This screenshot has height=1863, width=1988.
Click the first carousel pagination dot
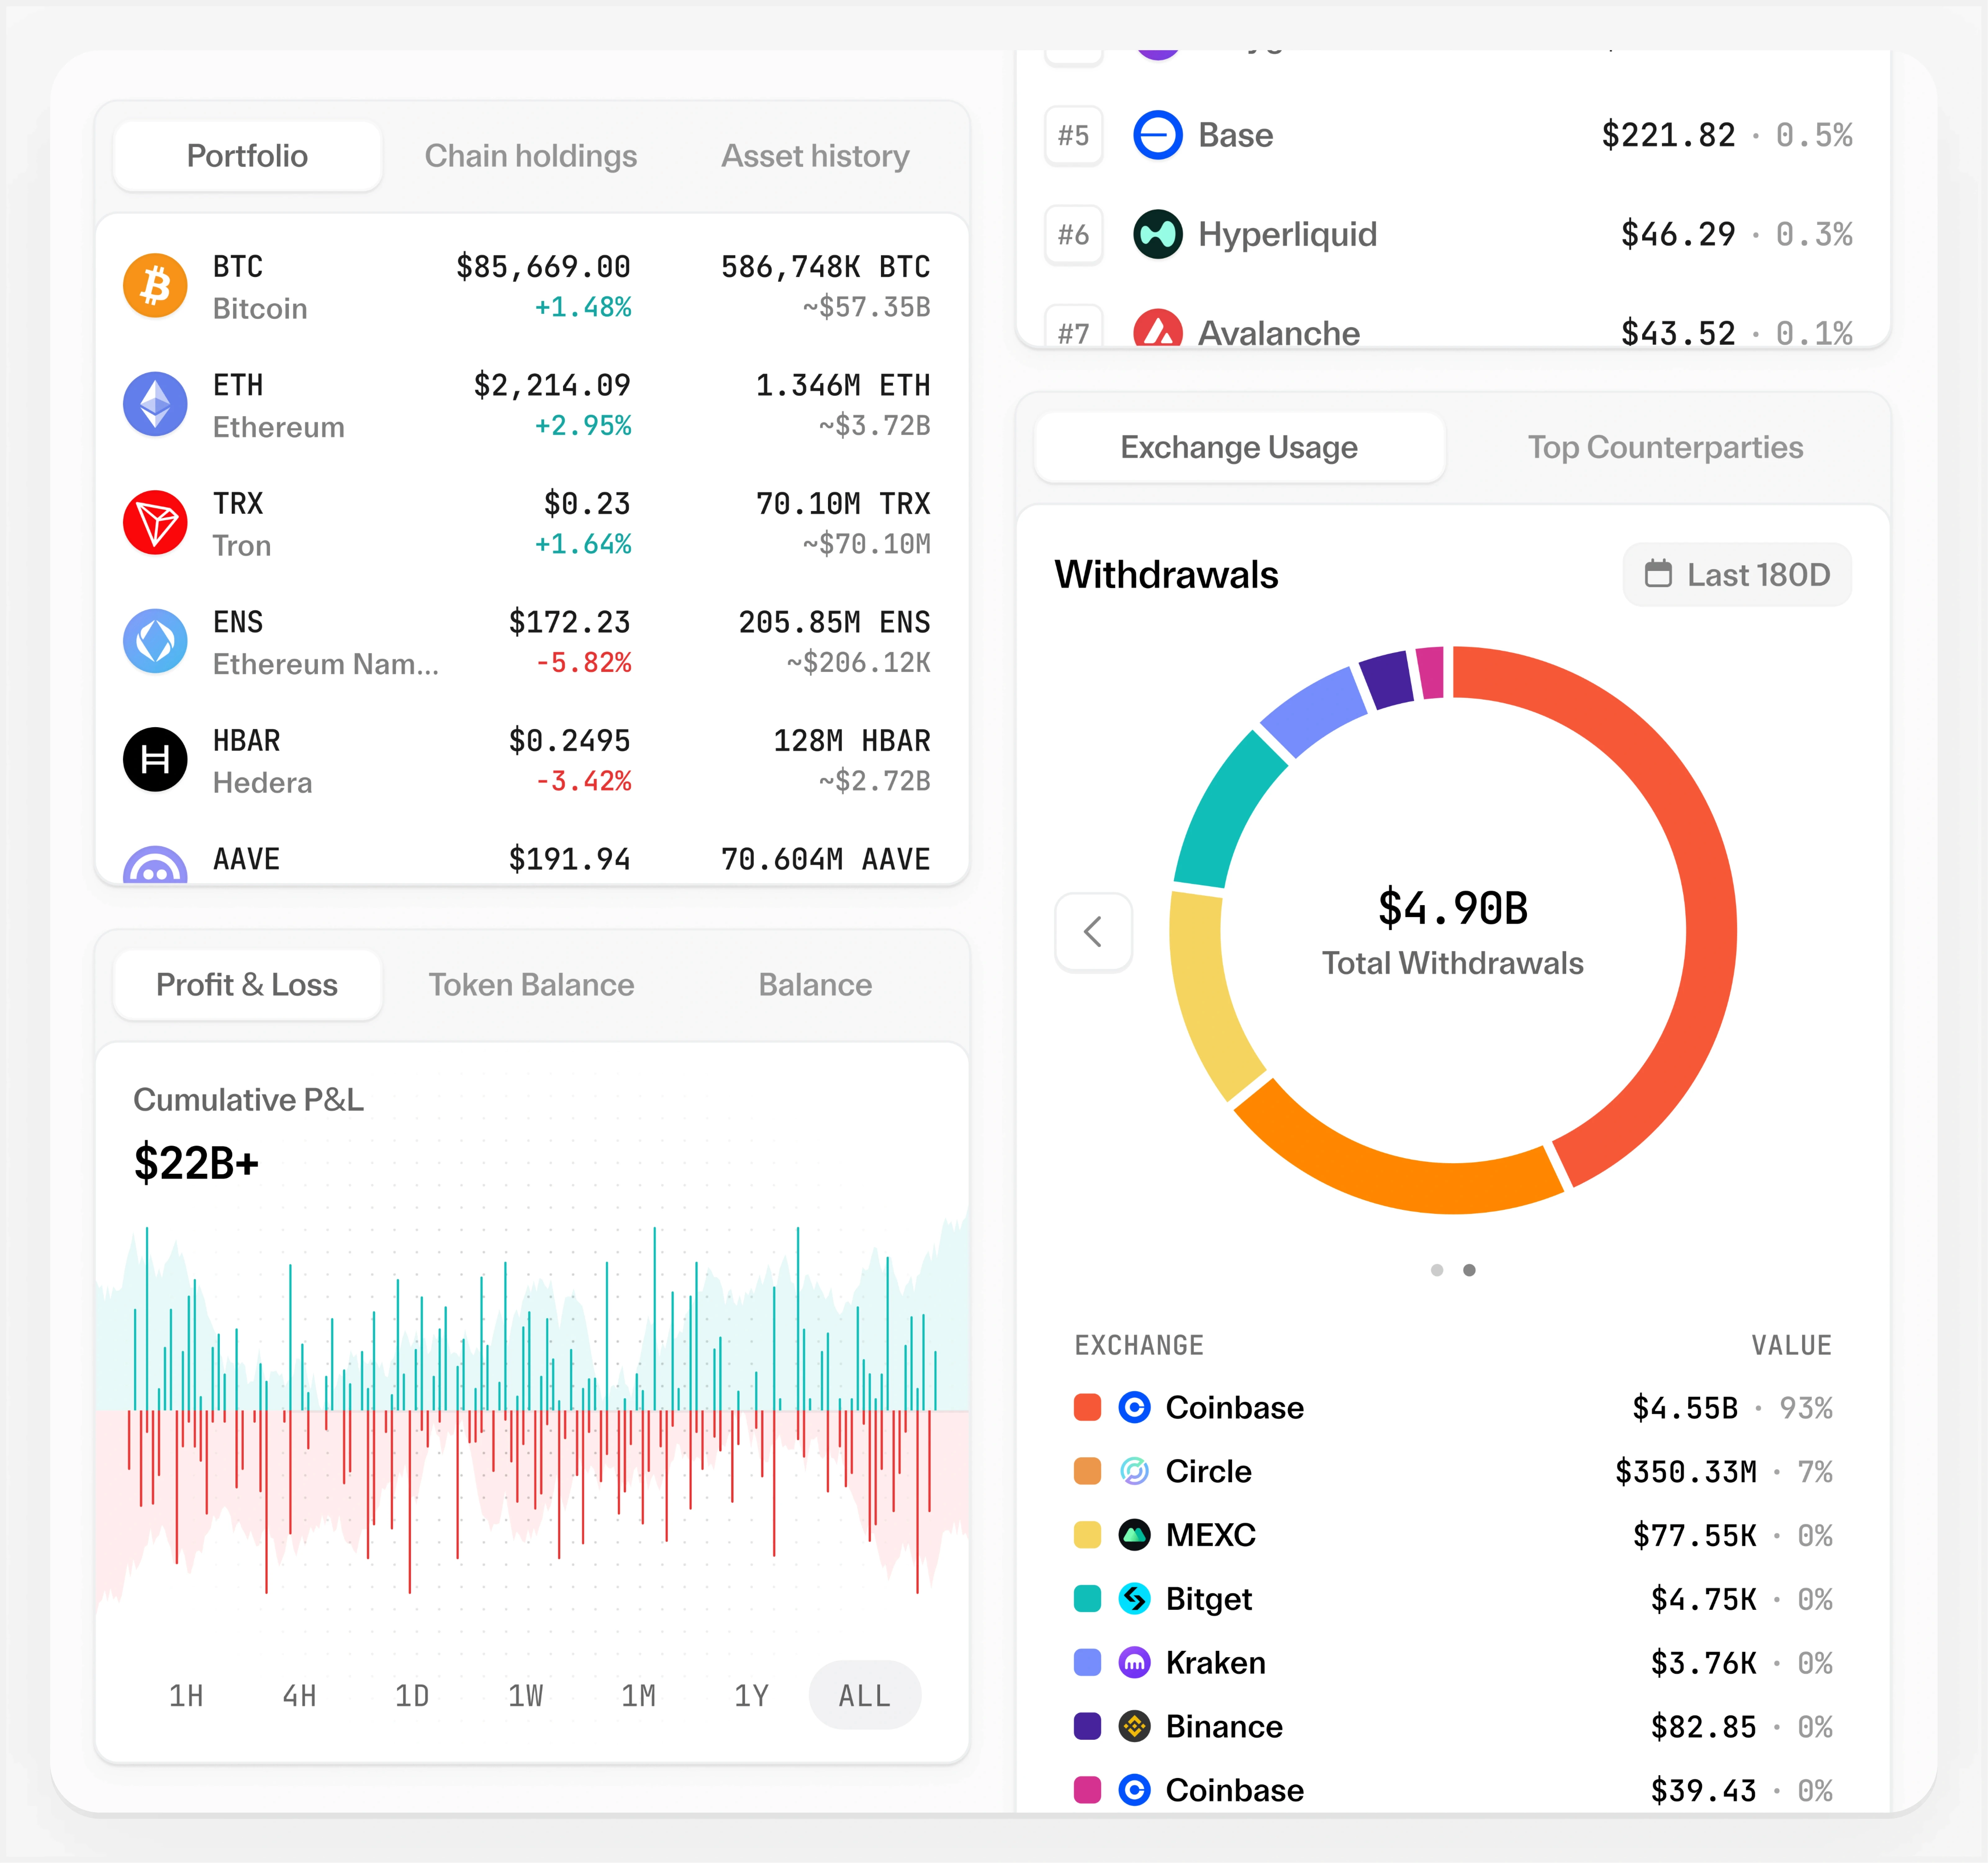click(1437, 1270)
